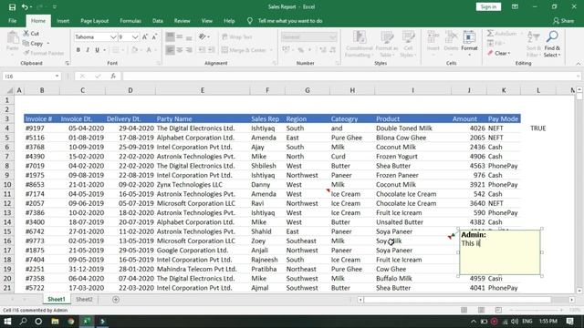Switch to the Sheet2 worksheet tab
Screen dimensions: 584x328
coord(84,300)
